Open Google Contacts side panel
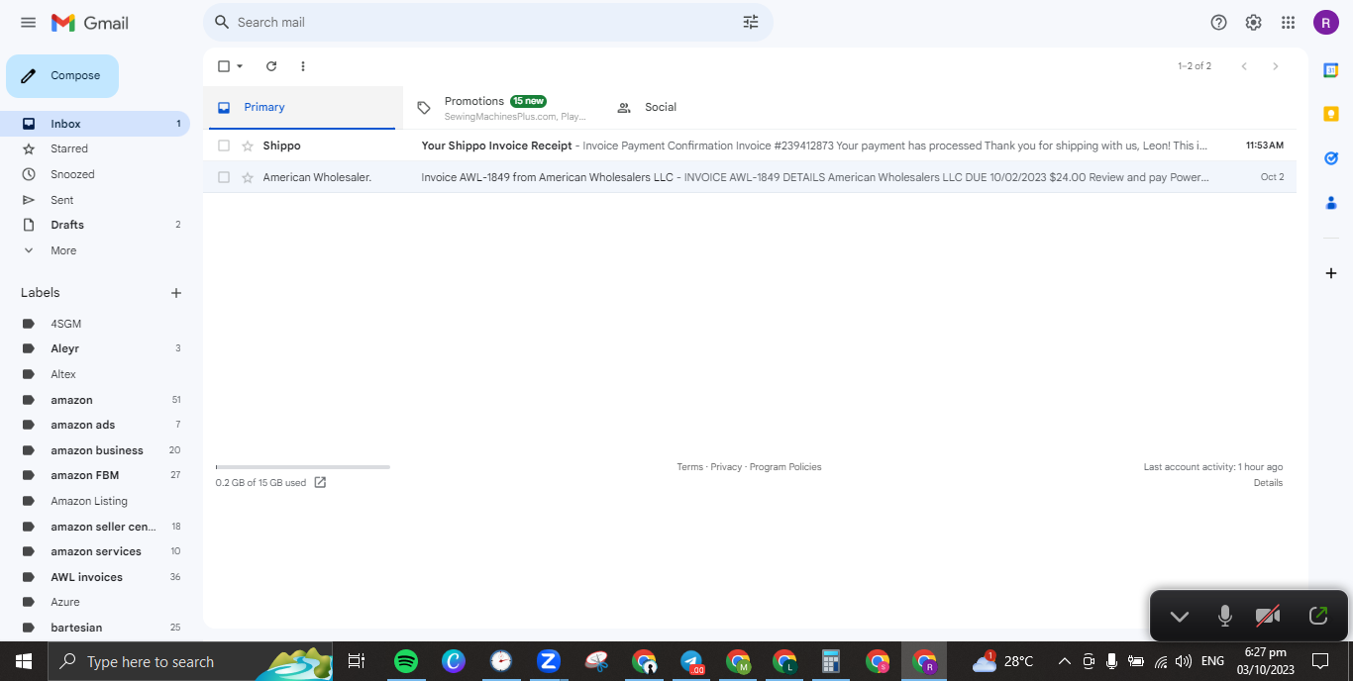 tap(1331, 203)
